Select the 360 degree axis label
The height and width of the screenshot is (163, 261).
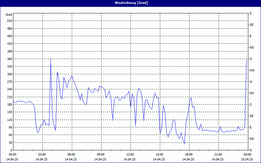pyautogui.click(x=10, y=59)
